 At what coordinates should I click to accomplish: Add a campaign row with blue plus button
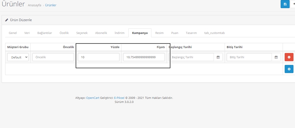click(x=289, y=69)
